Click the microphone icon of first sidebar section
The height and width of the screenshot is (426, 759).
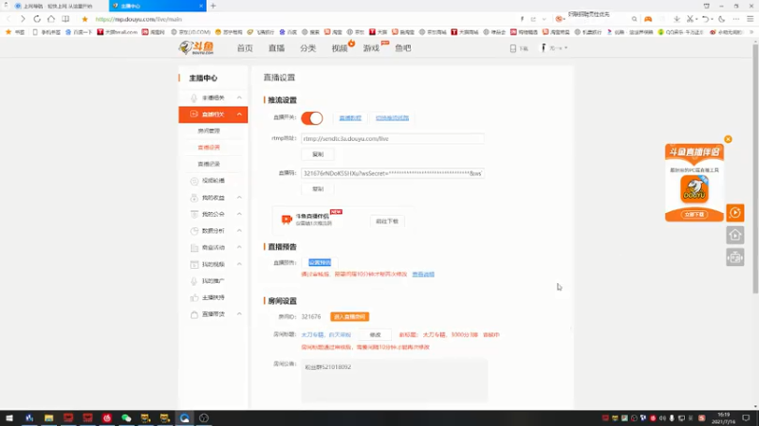194,98
